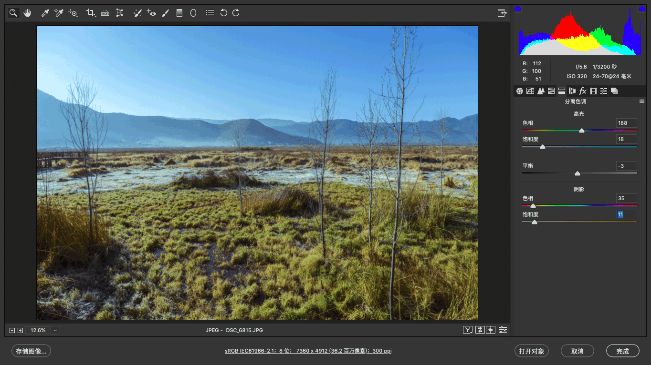Select the Red Eye Removal tool
The height and width of the screenshot is (365, 651).
point(151,13)
